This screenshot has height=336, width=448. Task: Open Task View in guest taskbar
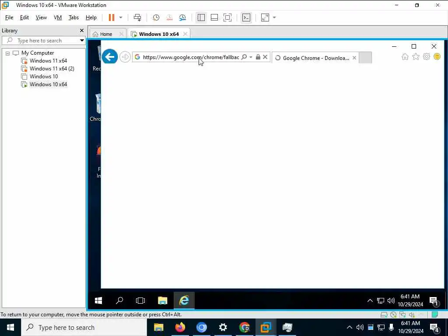point(140,301)
